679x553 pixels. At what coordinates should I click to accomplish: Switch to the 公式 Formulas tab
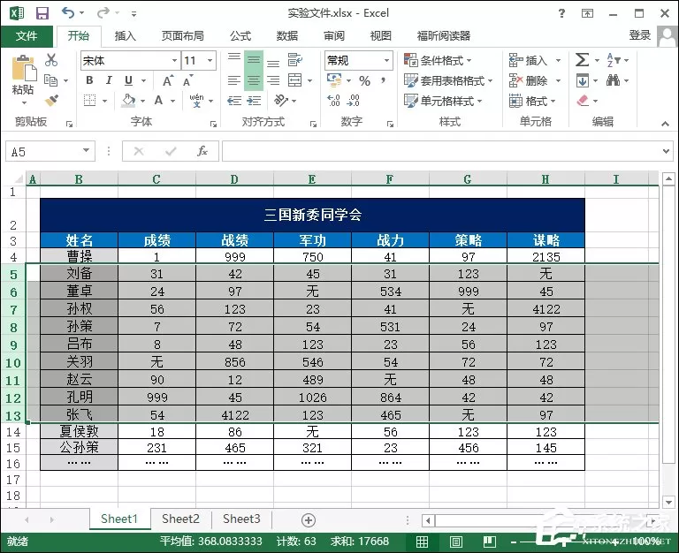[x=240, y=36]
